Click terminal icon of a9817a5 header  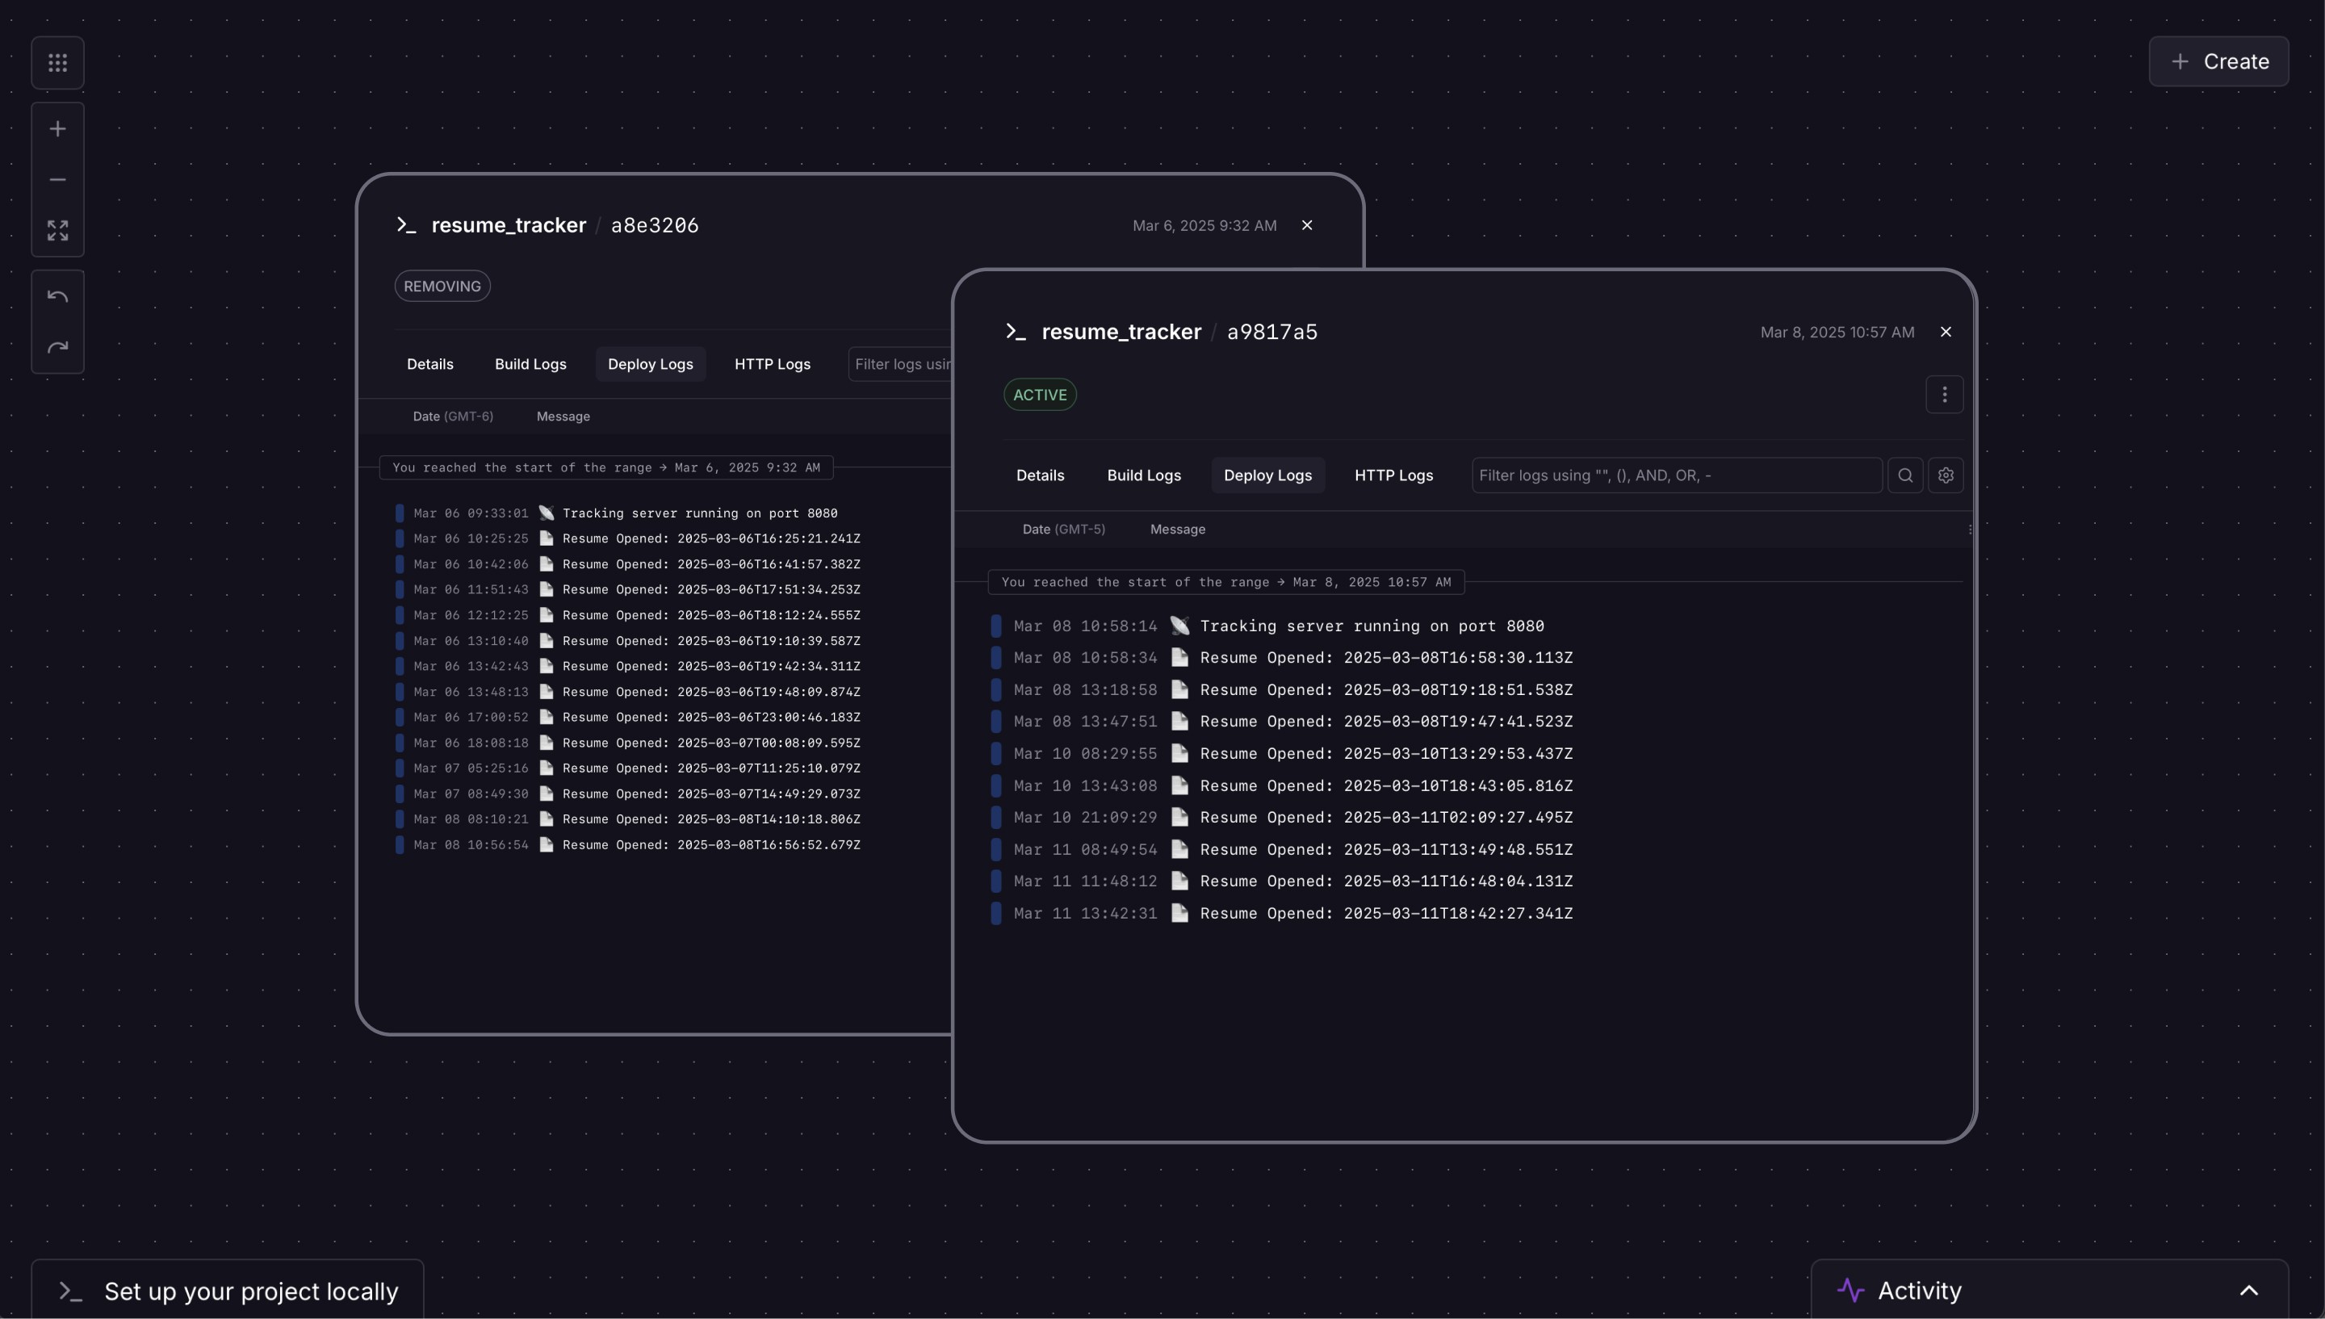pos(1016,332)
